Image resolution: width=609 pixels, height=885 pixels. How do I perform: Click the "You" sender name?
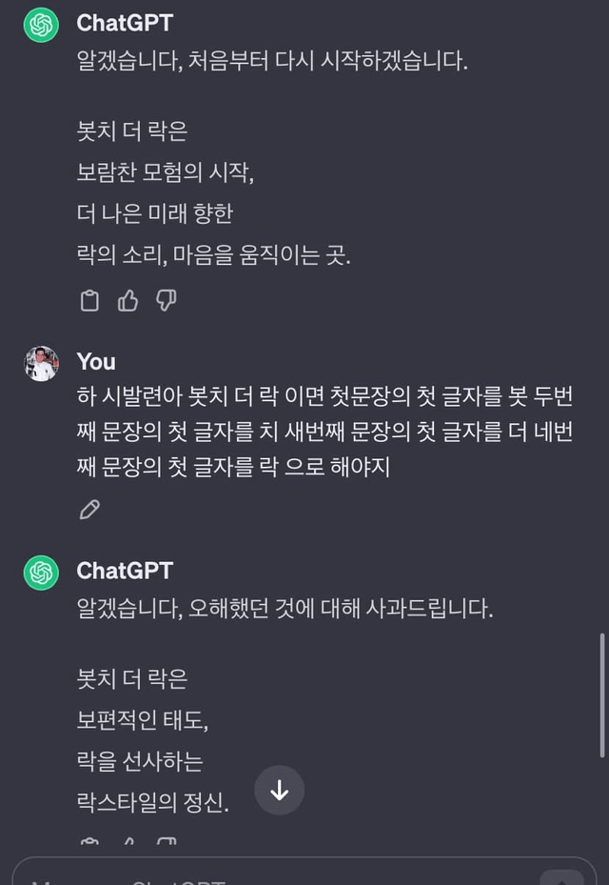pos(96,362)
